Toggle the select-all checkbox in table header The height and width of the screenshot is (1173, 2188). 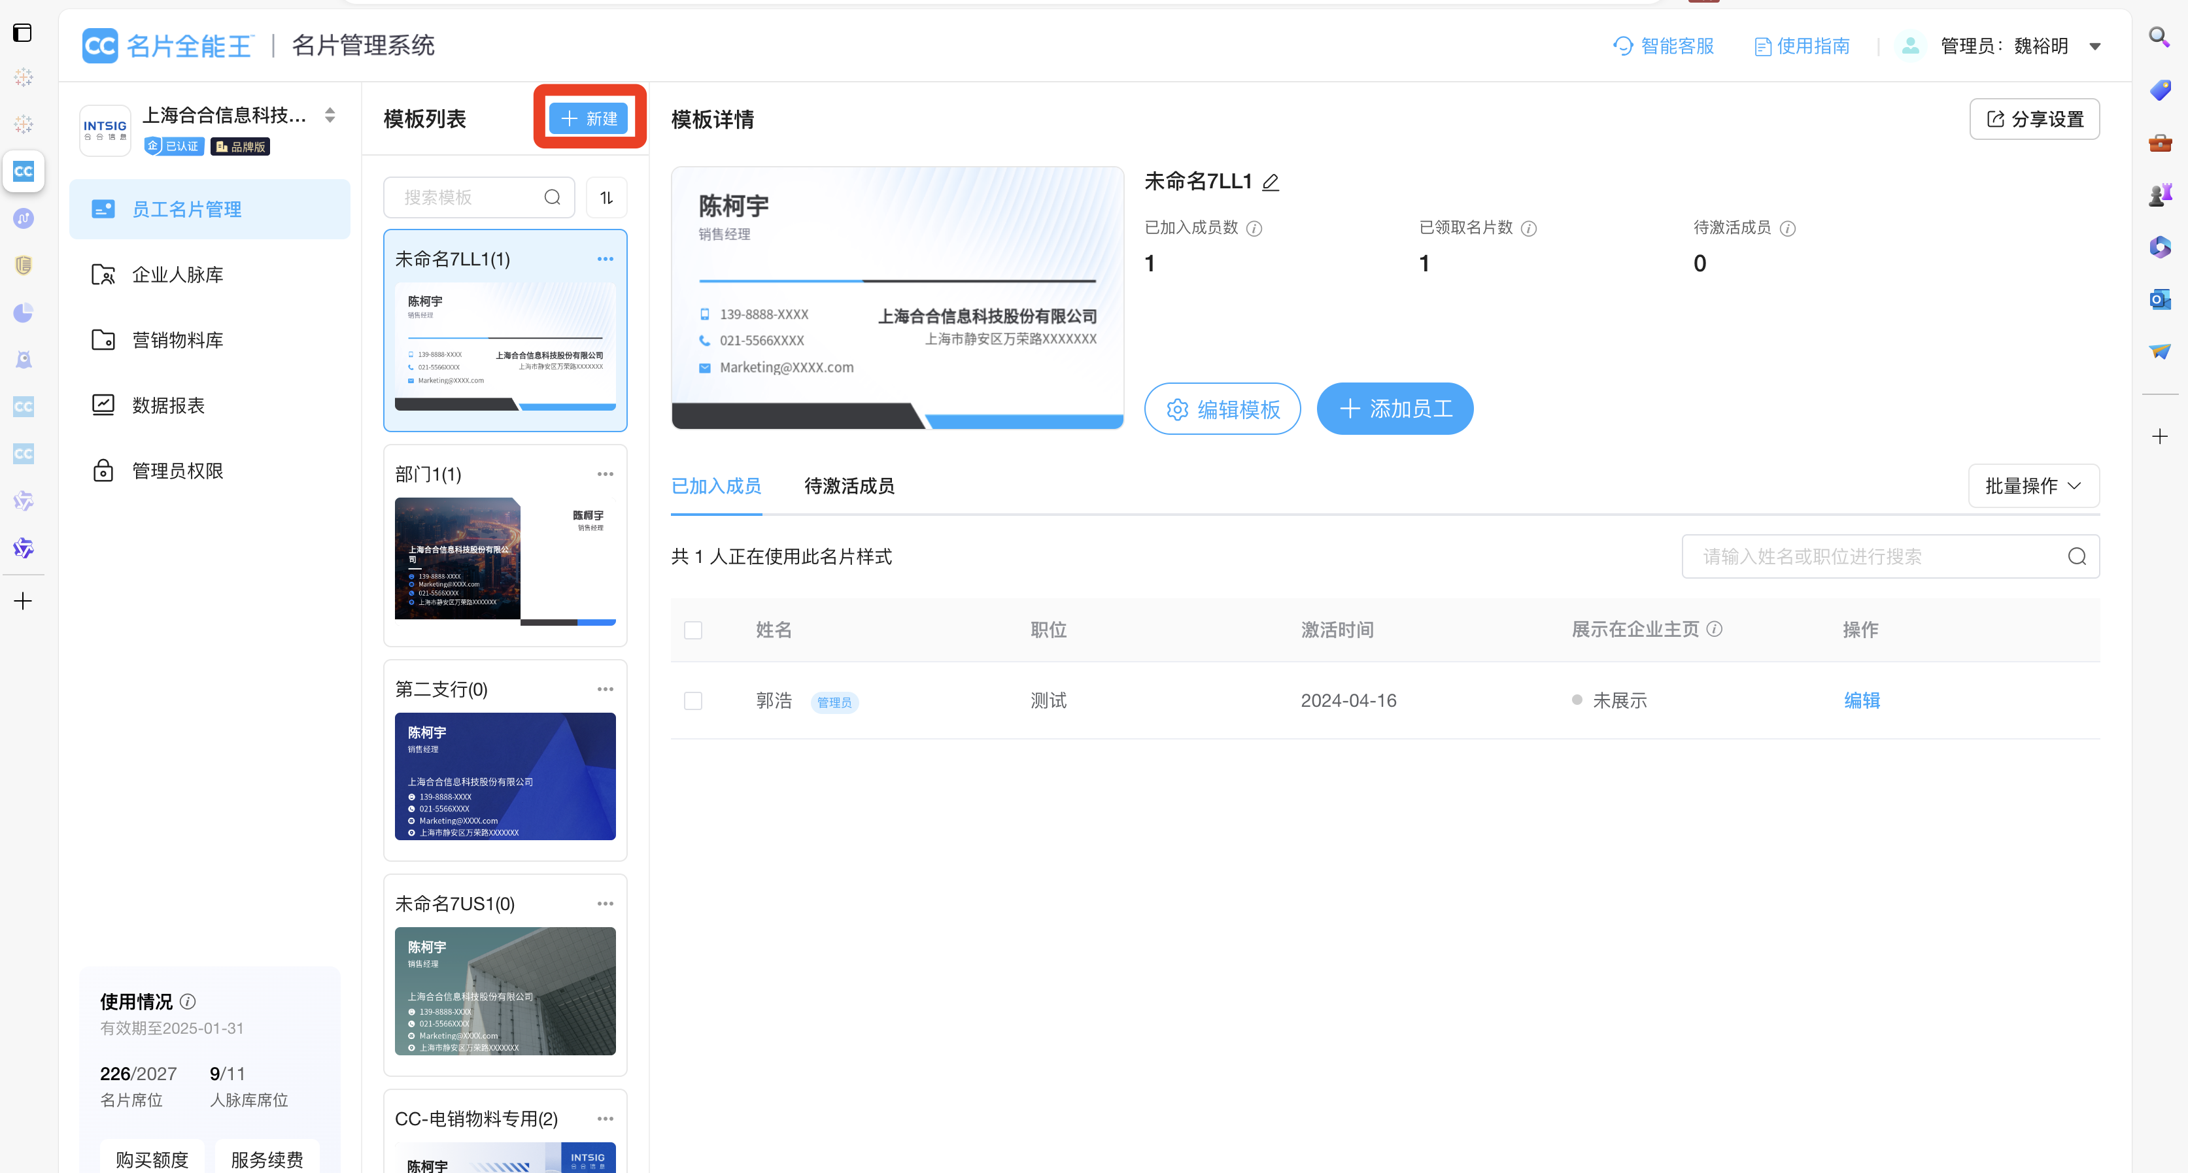pos(693,630)
